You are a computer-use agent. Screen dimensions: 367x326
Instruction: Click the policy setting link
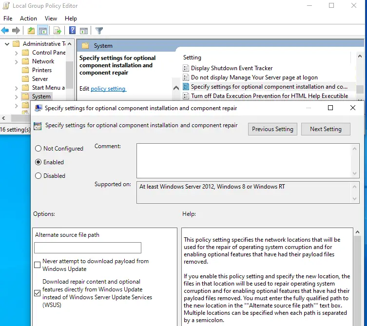(108, 89)
